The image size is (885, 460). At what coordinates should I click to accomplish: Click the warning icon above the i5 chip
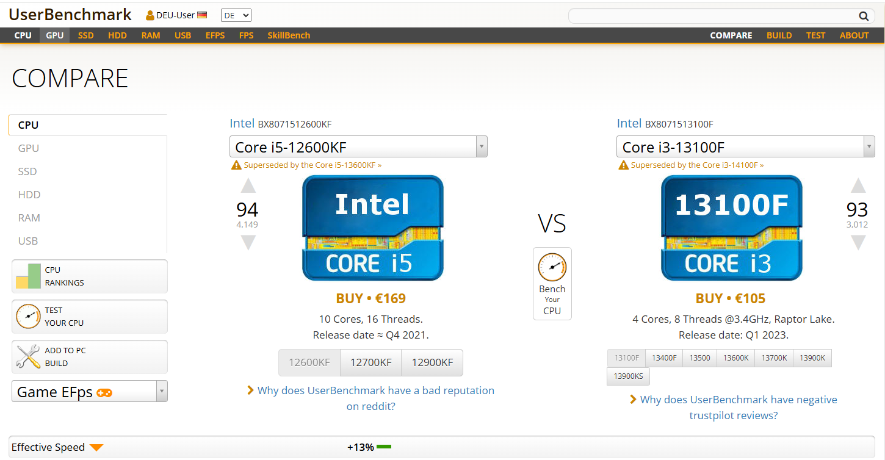pos(236,165)
